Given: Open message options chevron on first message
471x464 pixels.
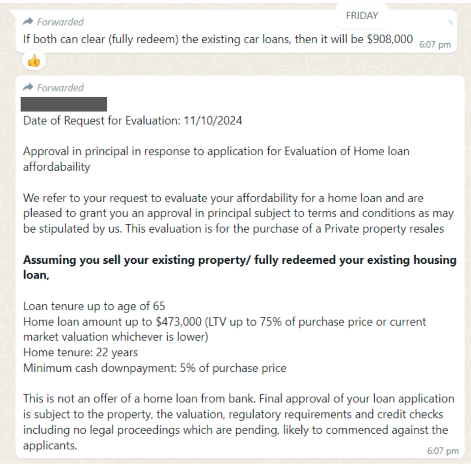Looking at the screenshot, I should (450, 22).
